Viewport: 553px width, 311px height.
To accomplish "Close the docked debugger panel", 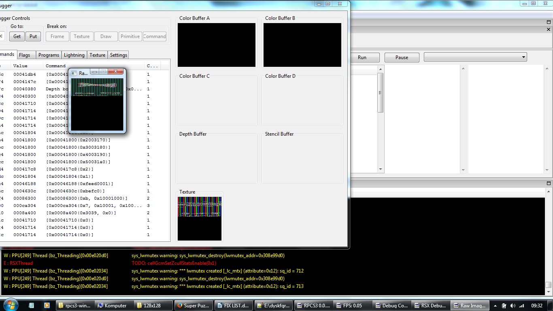I will click(549, 30).
